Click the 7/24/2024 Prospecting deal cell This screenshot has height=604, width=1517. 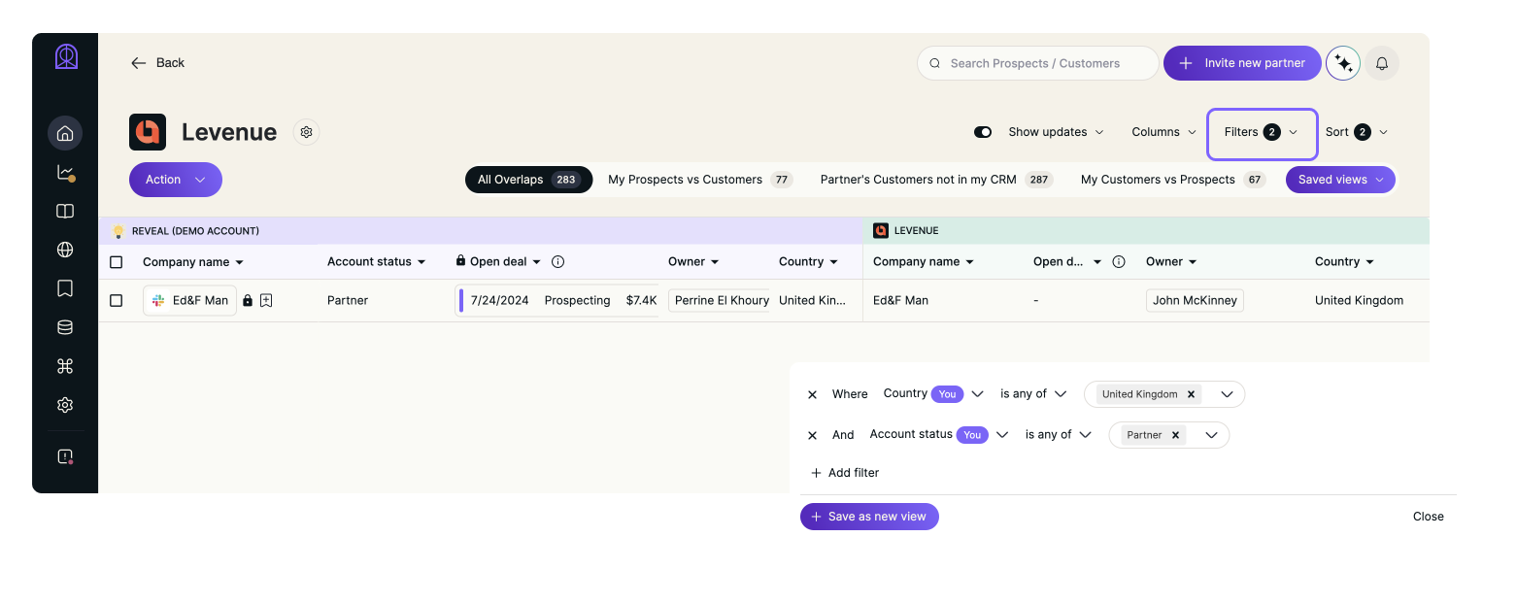557,301
